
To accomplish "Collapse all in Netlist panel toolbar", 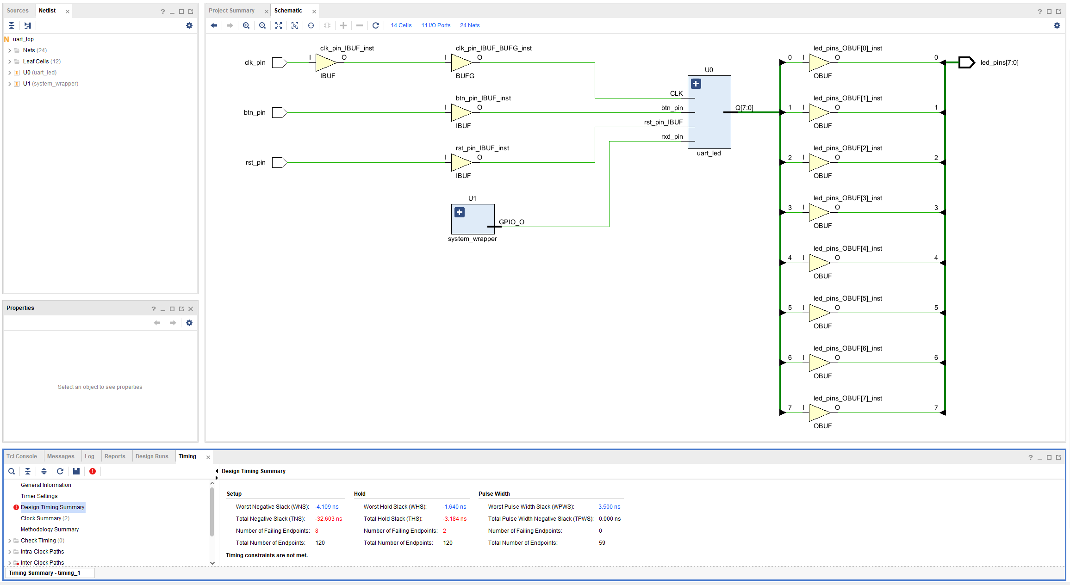I will (12, 25).
